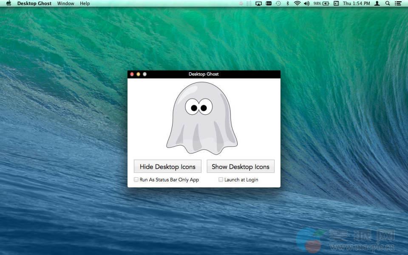The image size is (408, 255).
Task: Open Notification Center list icon
Action: click(x=398, y=3)
